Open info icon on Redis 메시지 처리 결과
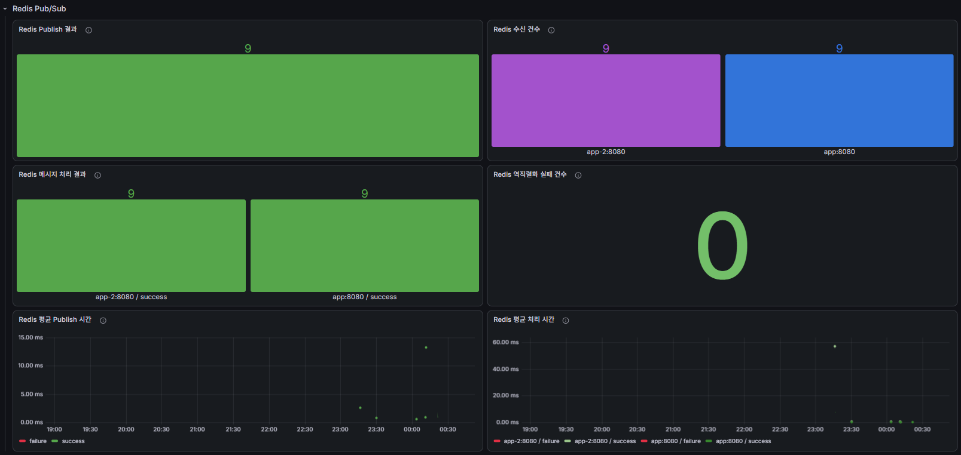 [97, 175]
